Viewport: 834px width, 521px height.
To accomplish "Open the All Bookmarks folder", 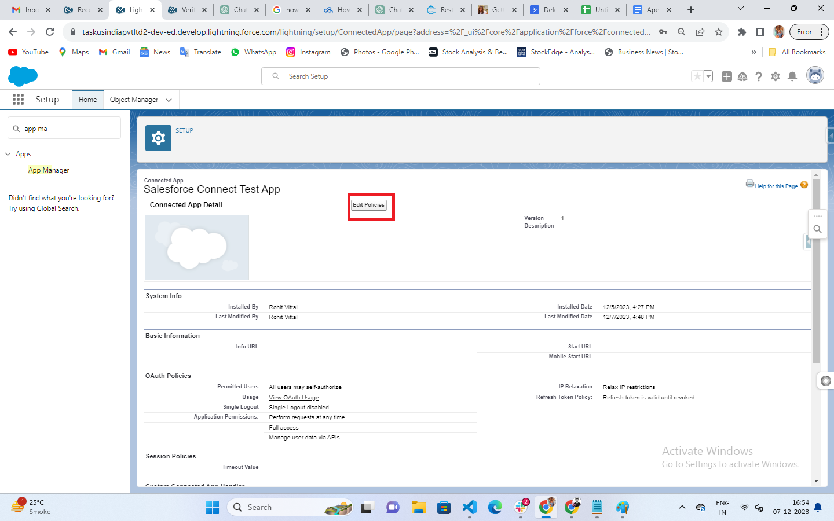I will (x=797, y=52).
